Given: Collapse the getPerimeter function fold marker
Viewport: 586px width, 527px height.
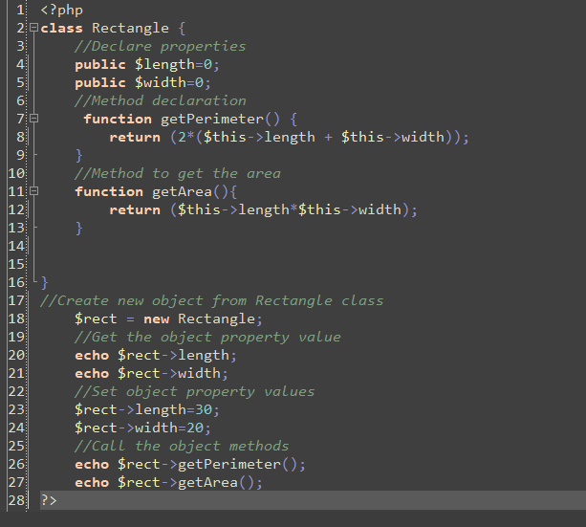Looking at the screenshot, I should click(34, 119).
